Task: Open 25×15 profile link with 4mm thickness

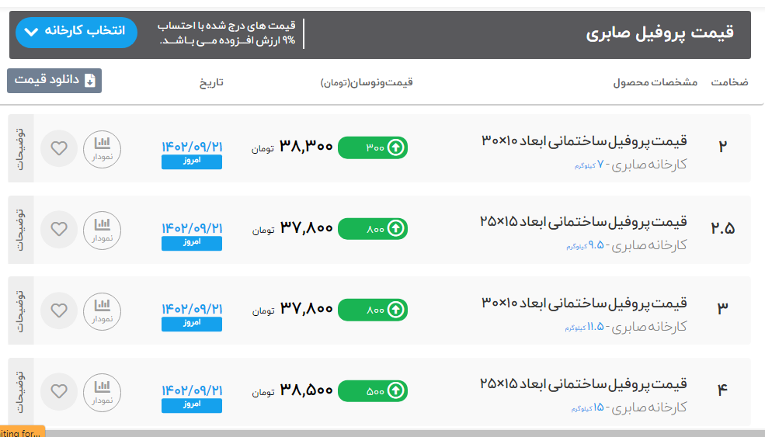Action: pos(584,383)
